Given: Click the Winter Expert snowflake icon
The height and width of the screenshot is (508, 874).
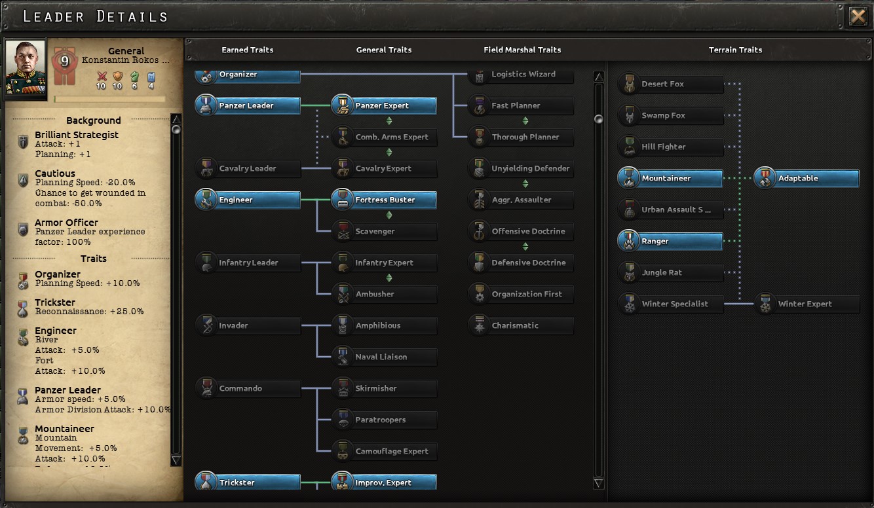Looking at the screenshot, I should pos(765,304).
